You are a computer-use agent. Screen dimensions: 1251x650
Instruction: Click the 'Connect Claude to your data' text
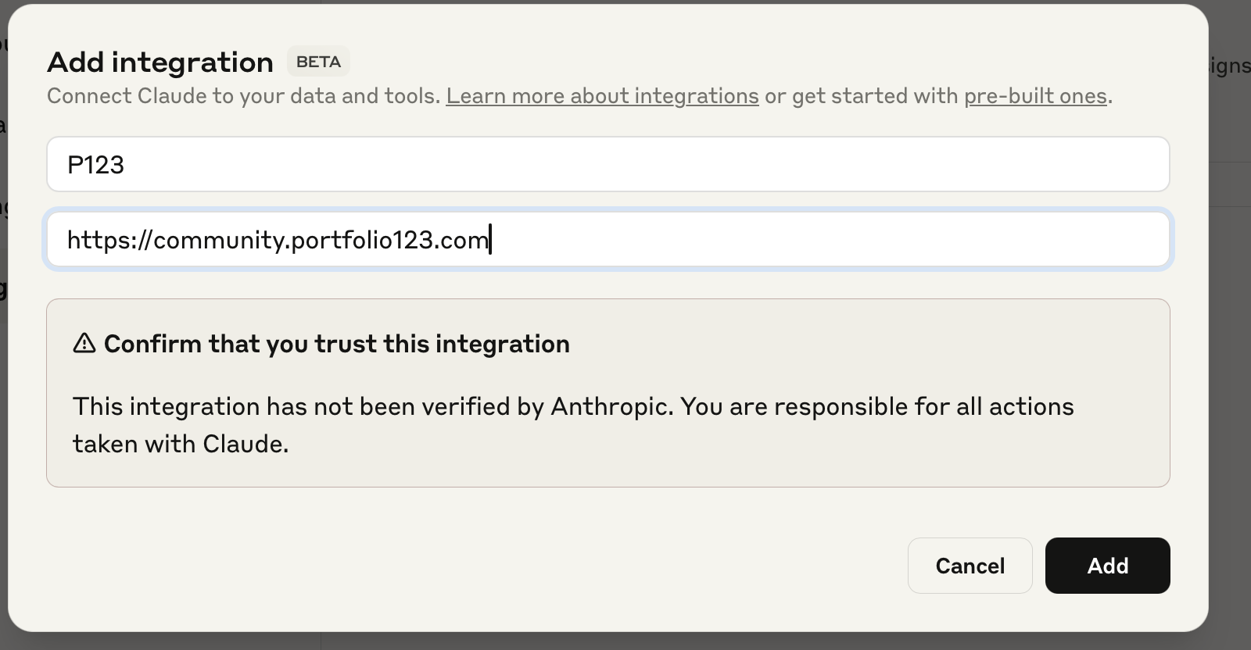point(192,96)
